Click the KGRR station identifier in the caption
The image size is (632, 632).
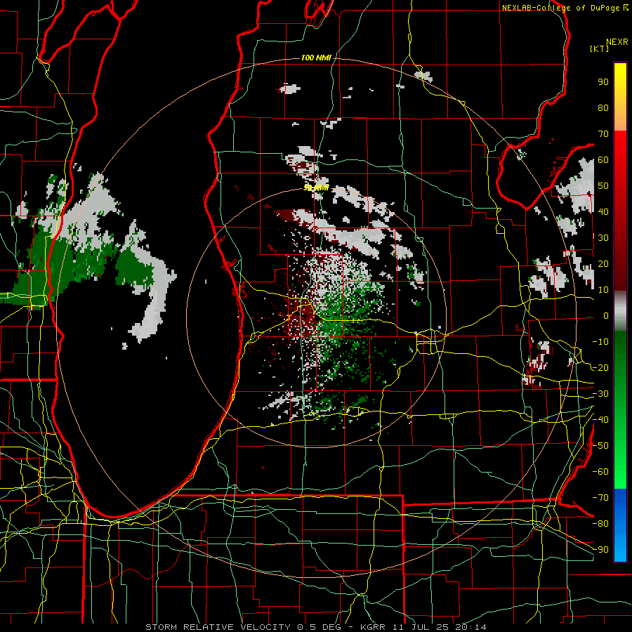374,627
